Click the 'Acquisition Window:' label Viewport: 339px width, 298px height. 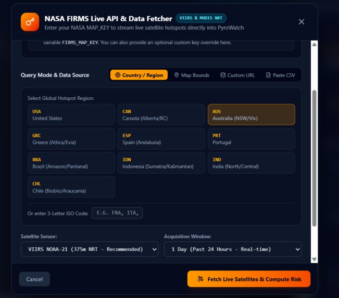pos(187,237)
